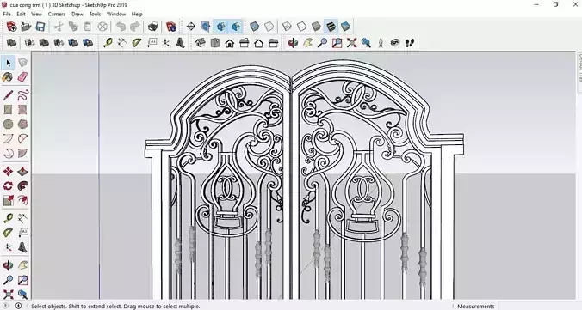Open the View menu

(36, 14)
